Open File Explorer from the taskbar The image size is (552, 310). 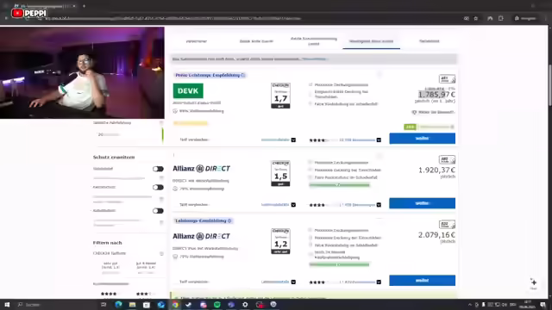(x=132, y=305)
